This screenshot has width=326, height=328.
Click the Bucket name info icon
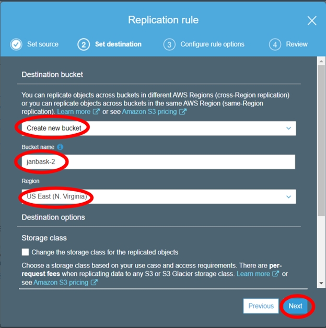pos(61,147)
